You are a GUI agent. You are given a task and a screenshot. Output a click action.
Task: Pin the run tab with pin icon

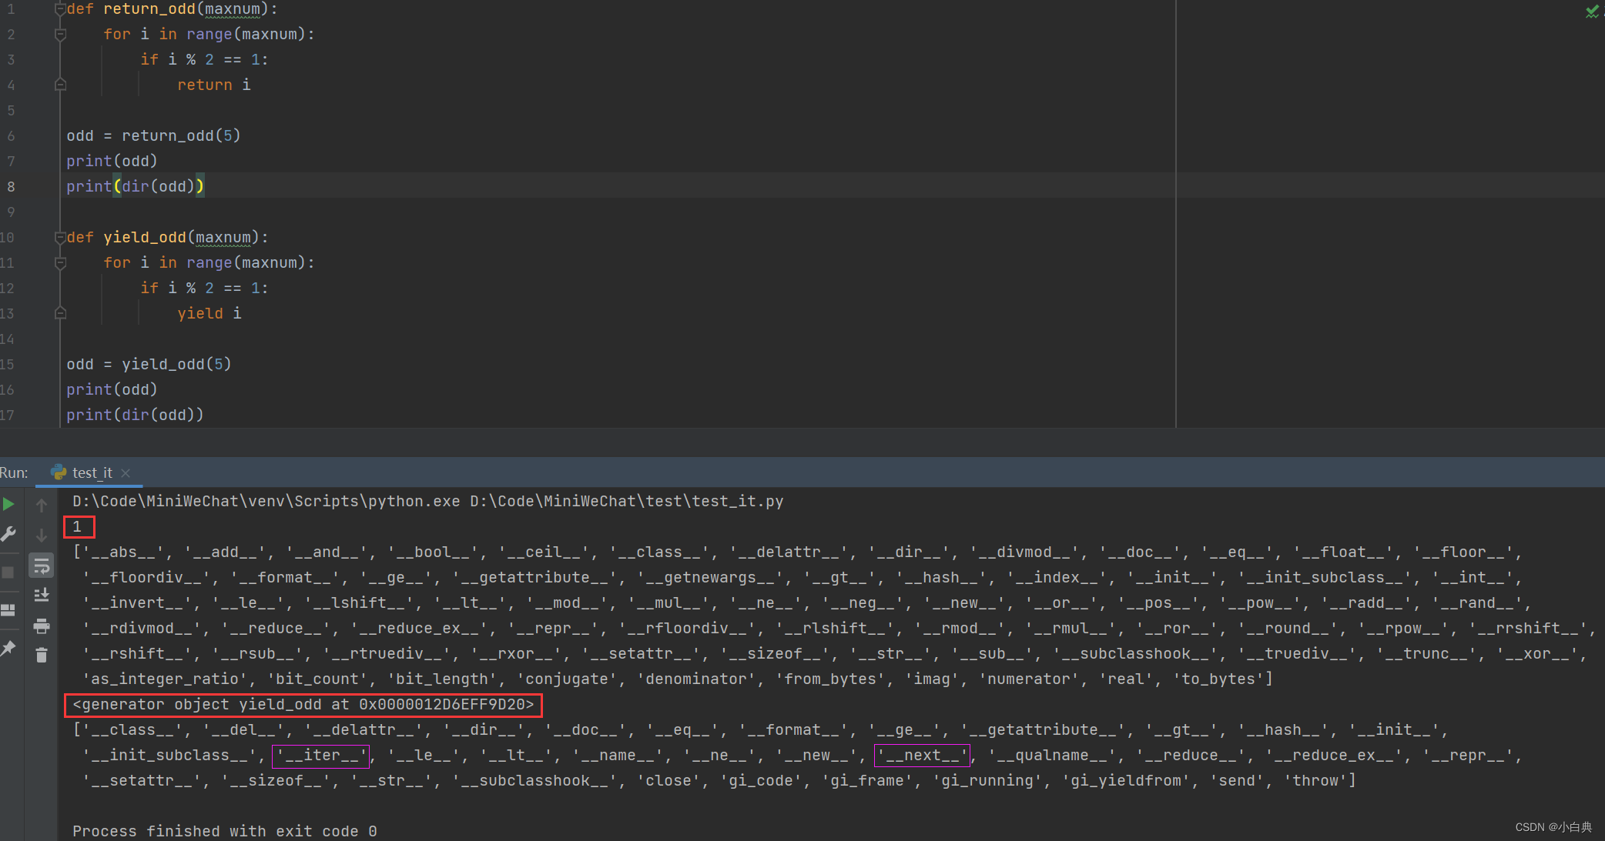pyautogui.click(x=8, y=649)
